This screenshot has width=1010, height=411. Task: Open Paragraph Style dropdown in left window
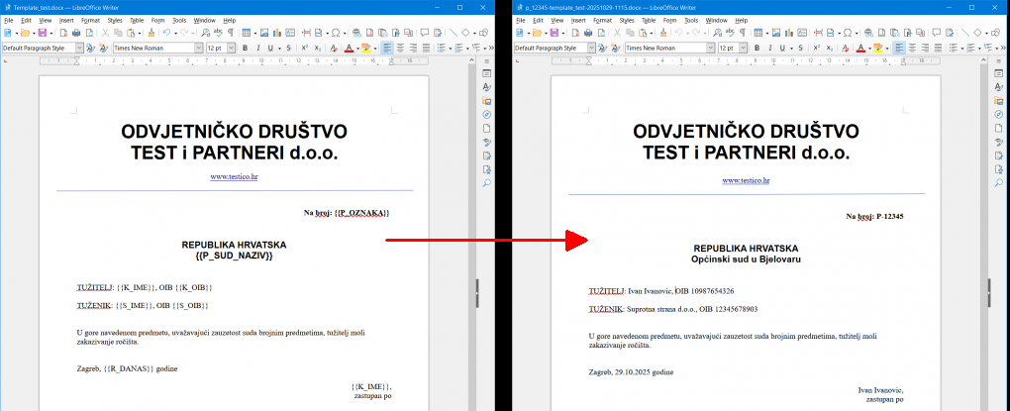coord(78,48)
